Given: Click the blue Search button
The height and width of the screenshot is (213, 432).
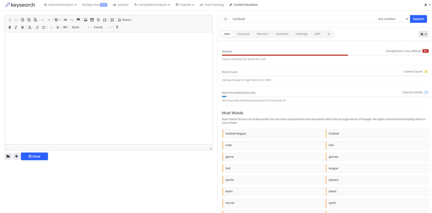Looking at the screenshot, I should coord(418,19).
